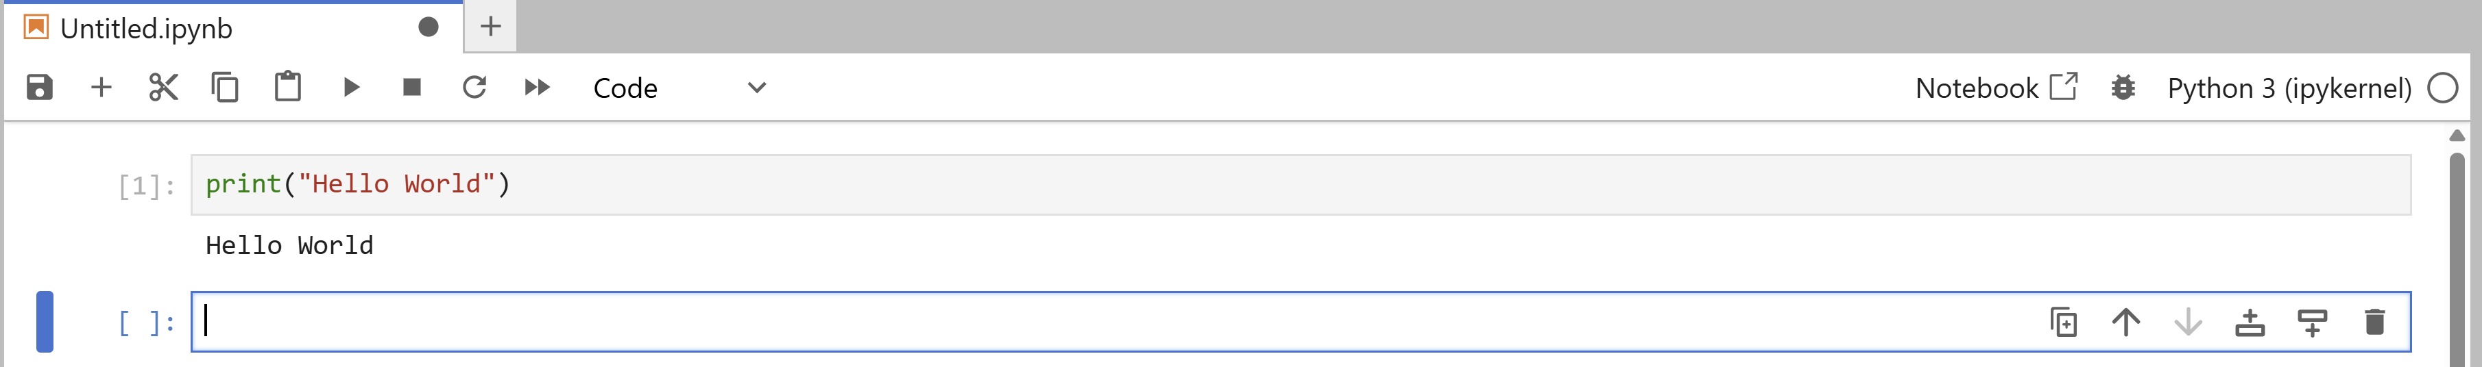2482x367 pixels.
Task: Open notebook in new window via Notebook link
Action: click(x=1995, y=88)
